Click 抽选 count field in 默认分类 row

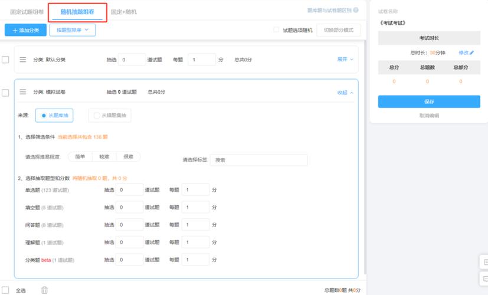pyautogui.click(x=132, y=60)
